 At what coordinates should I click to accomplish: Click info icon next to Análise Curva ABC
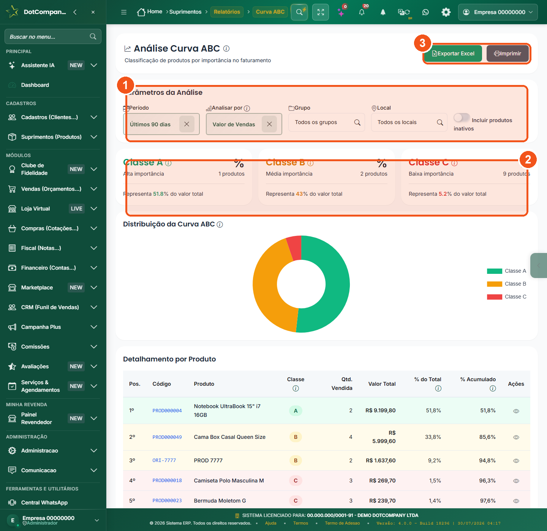226,49
